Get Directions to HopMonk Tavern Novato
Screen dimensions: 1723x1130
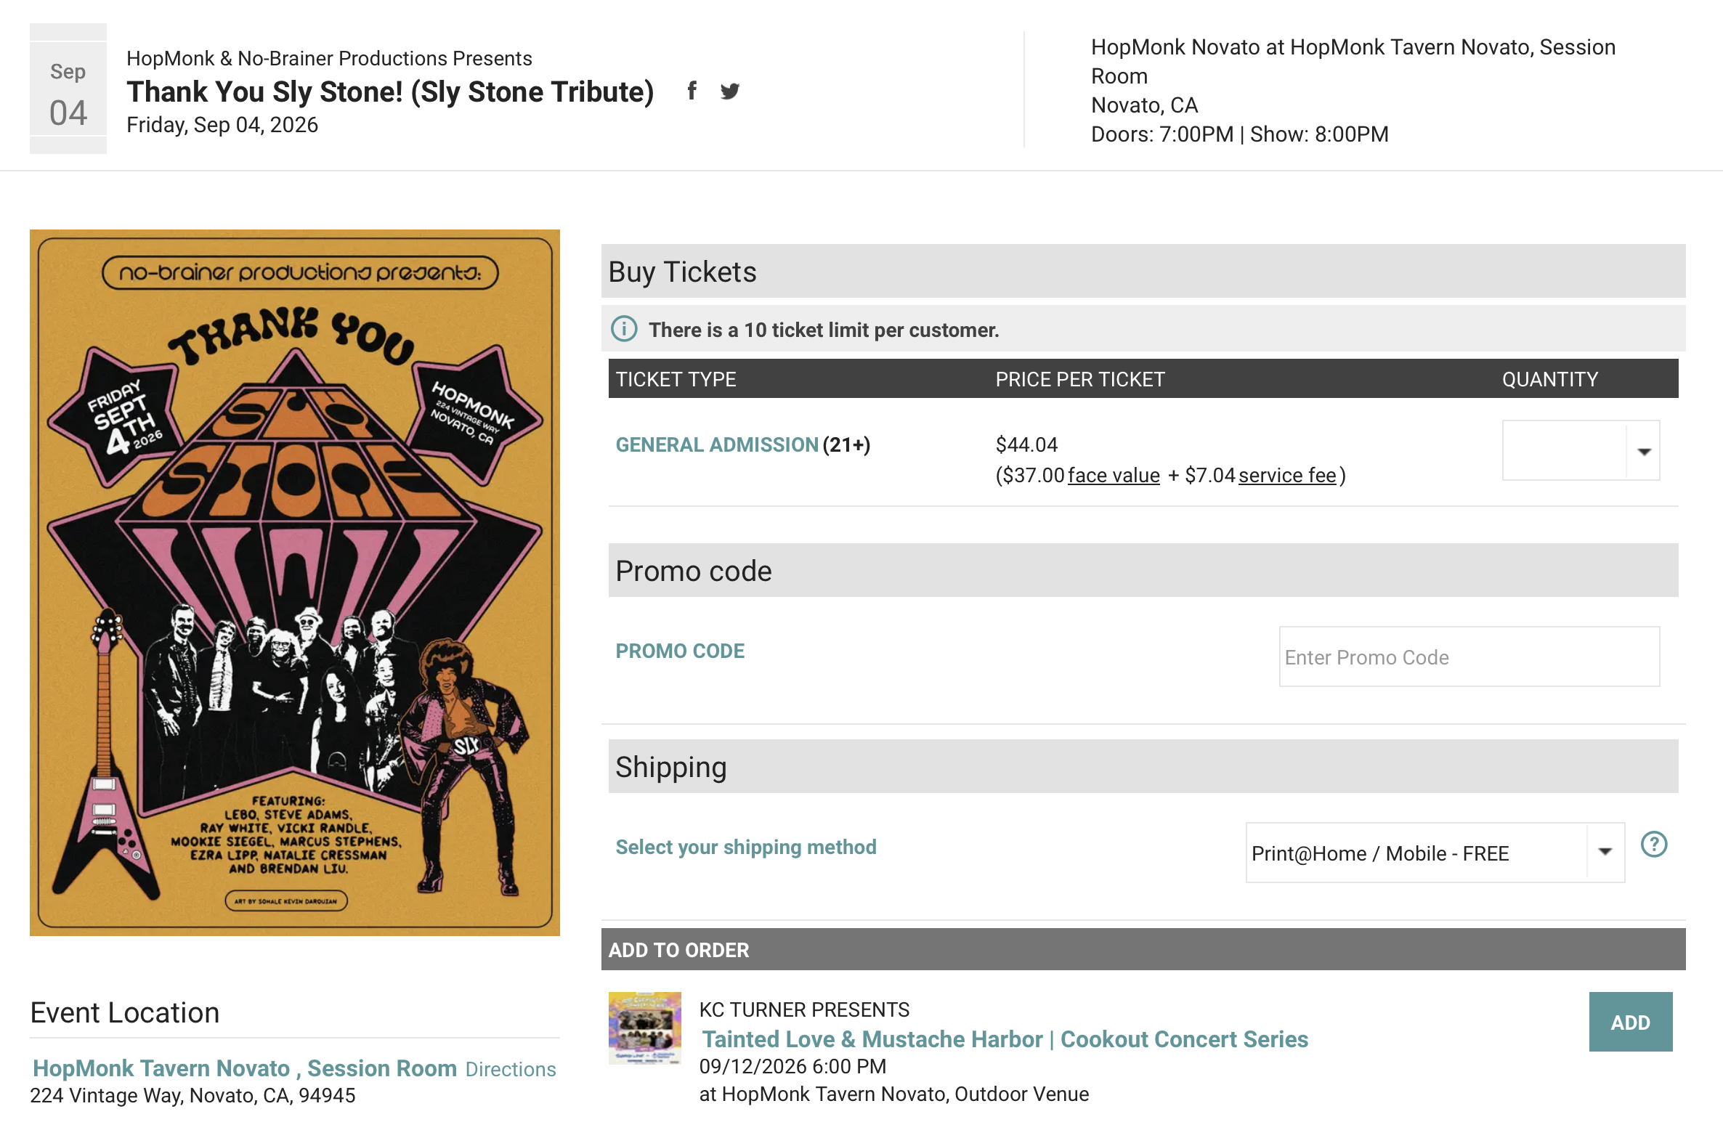[511, 1069]
